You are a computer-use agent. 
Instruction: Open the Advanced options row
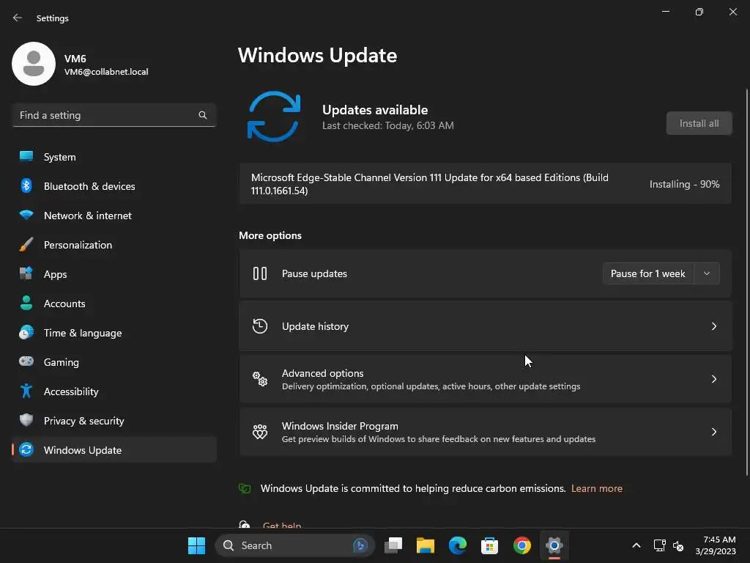pyautogui.click(x=485, y=379)
